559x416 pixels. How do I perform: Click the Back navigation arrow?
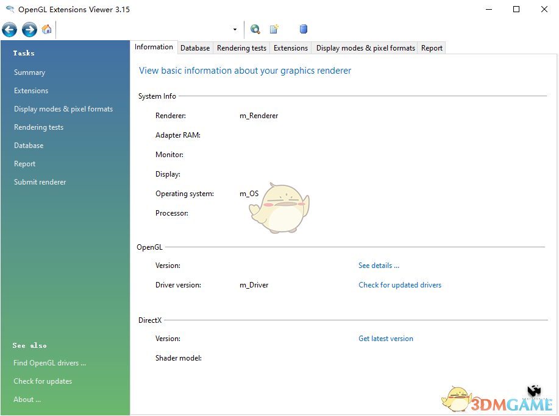pyautogui.click(x=9, y=29)
